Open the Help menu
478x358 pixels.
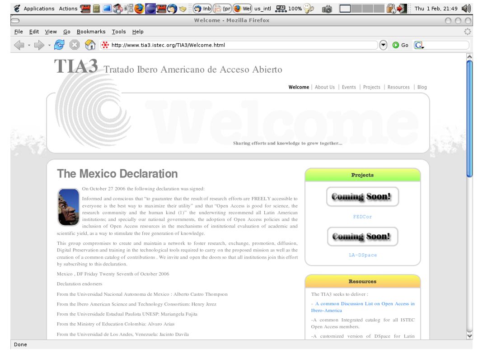click(138, 32)
